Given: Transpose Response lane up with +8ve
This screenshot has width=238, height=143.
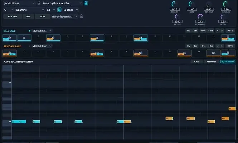Looking at the screenshot, I should [x=210, y=46].
